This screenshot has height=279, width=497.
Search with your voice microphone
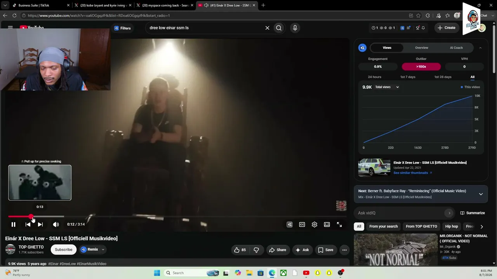(295, 28)
